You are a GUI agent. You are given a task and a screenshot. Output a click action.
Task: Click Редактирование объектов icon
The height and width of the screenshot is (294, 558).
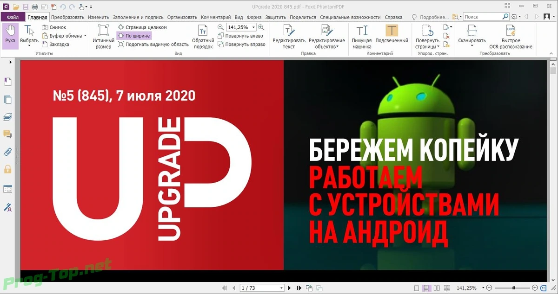click(327, 31)
